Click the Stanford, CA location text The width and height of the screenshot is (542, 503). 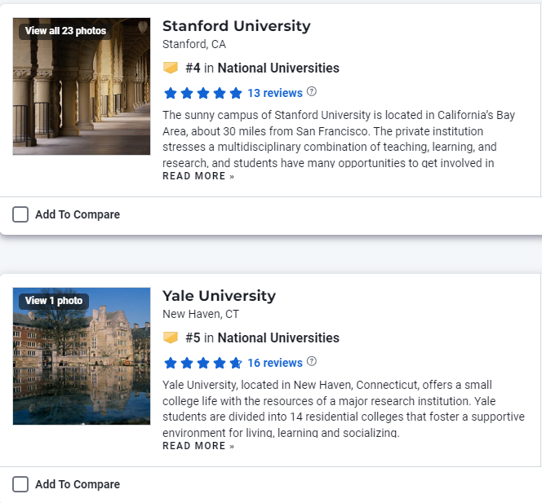click(x=194, y=45)
